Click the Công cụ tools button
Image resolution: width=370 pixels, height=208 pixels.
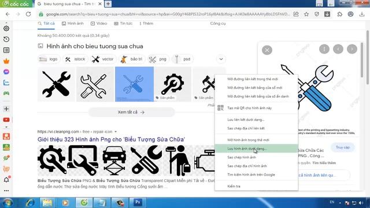[218, 23]
